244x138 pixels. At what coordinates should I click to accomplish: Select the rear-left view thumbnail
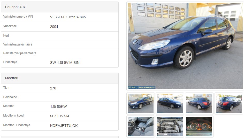(x=199, y=103)
